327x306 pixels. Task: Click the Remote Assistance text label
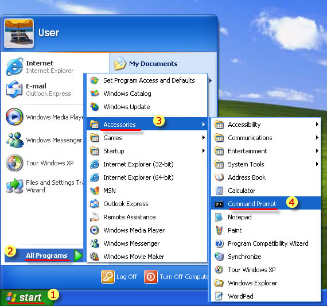(130, 217)
